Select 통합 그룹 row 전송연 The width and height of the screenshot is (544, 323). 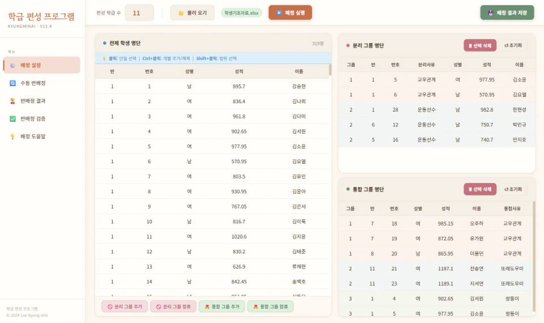click(435, 269)
